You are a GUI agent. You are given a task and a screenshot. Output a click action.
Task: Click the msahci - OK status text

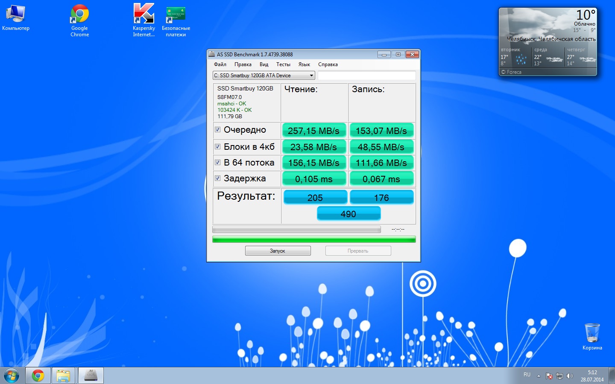click(x=232, y=104)
